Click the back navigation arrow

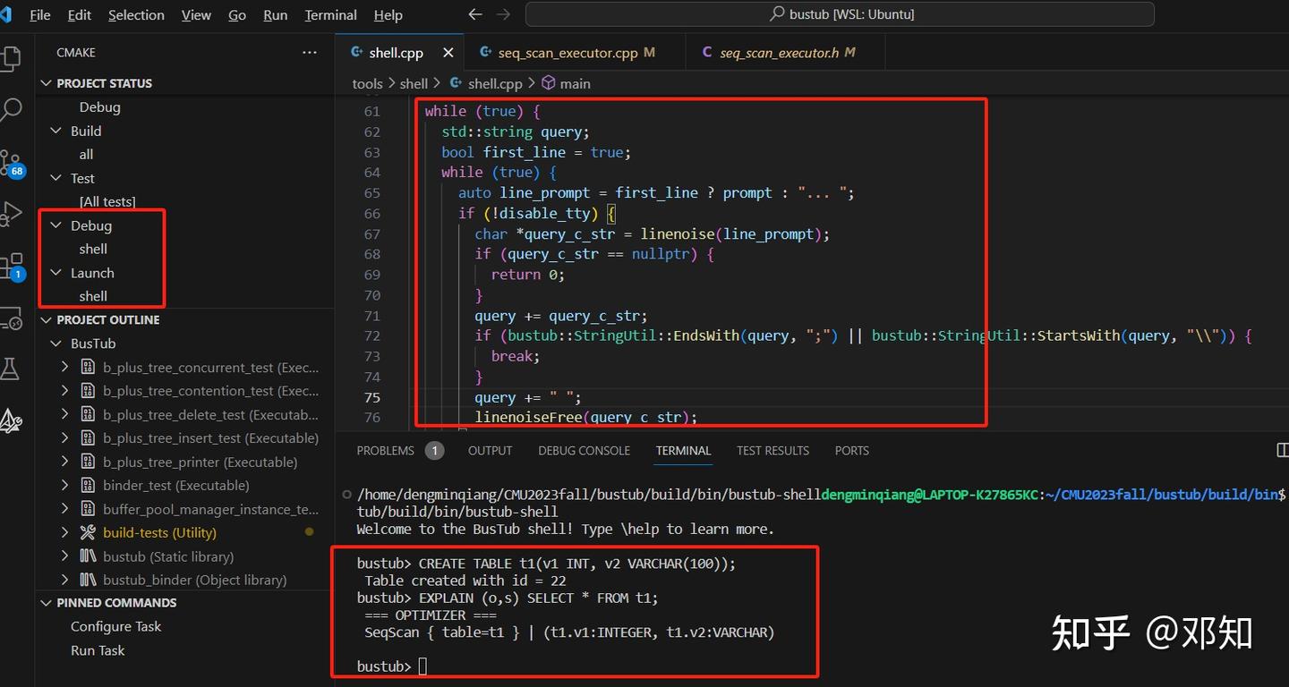(474, 13)
